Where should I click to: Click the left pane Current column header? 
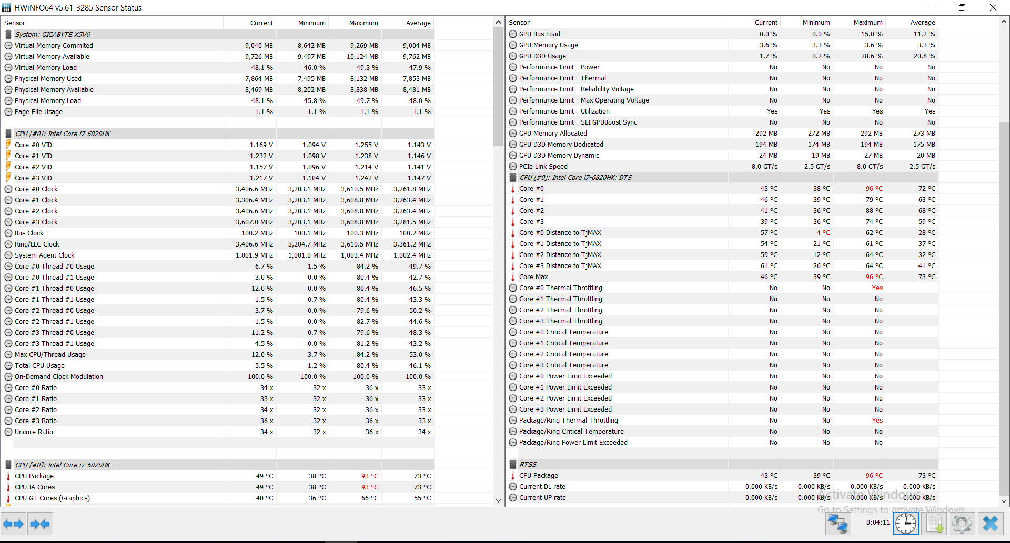coord(250,23)
